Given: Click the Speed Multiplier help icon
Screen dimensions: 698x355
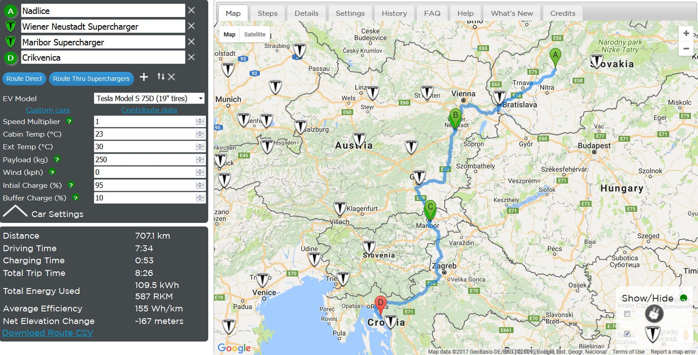Looking at the screenshot, I should point(69,121).
